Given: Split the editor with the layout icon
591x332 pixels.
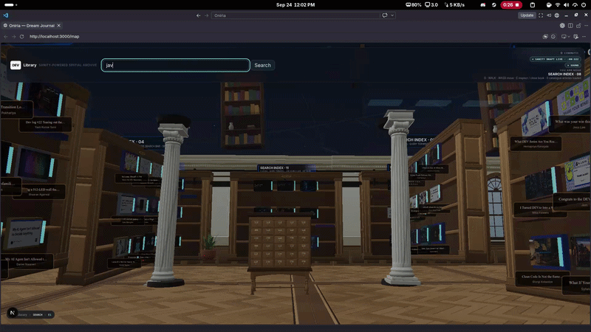Looking at the screenshot, I should coord(570,26).
